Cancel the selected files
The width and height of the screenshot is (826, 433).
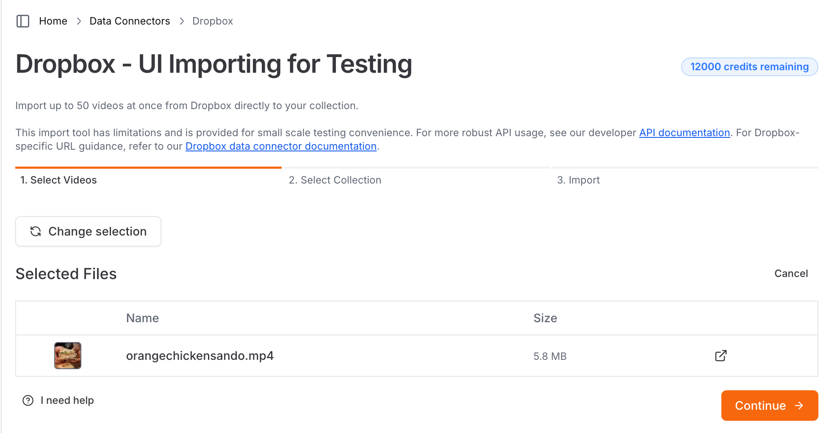click(791, 274)
